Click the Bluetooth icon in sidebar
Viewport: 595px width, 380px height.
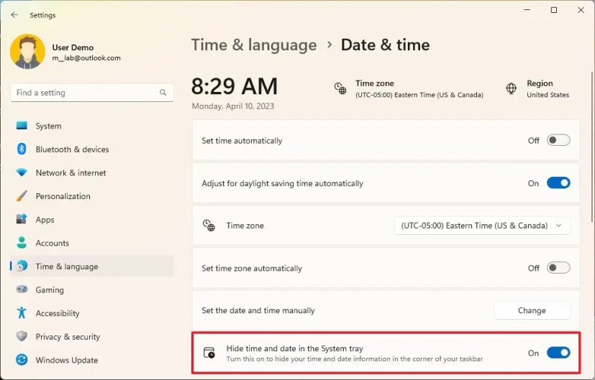tap(22, 149)
